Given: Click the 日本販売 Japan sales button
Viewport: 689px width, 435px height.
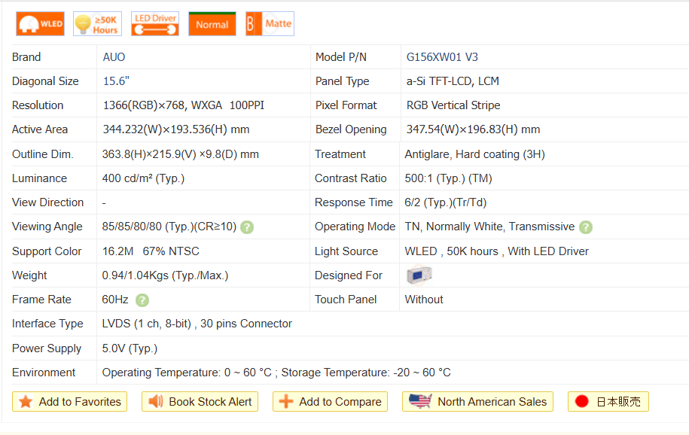Looking at the screenshot, I should (x=608, y=402).
